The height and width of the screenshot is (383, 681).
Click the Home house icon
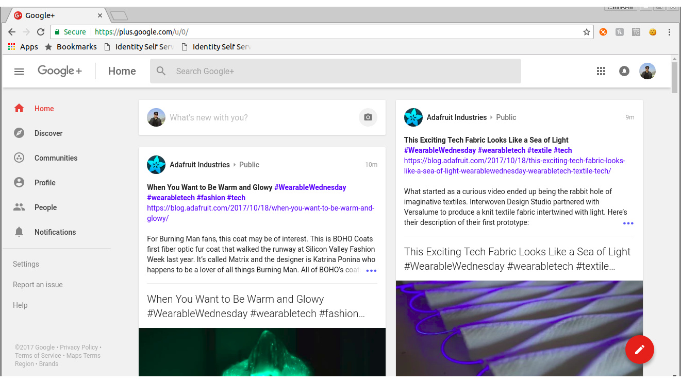click(19, 109)
